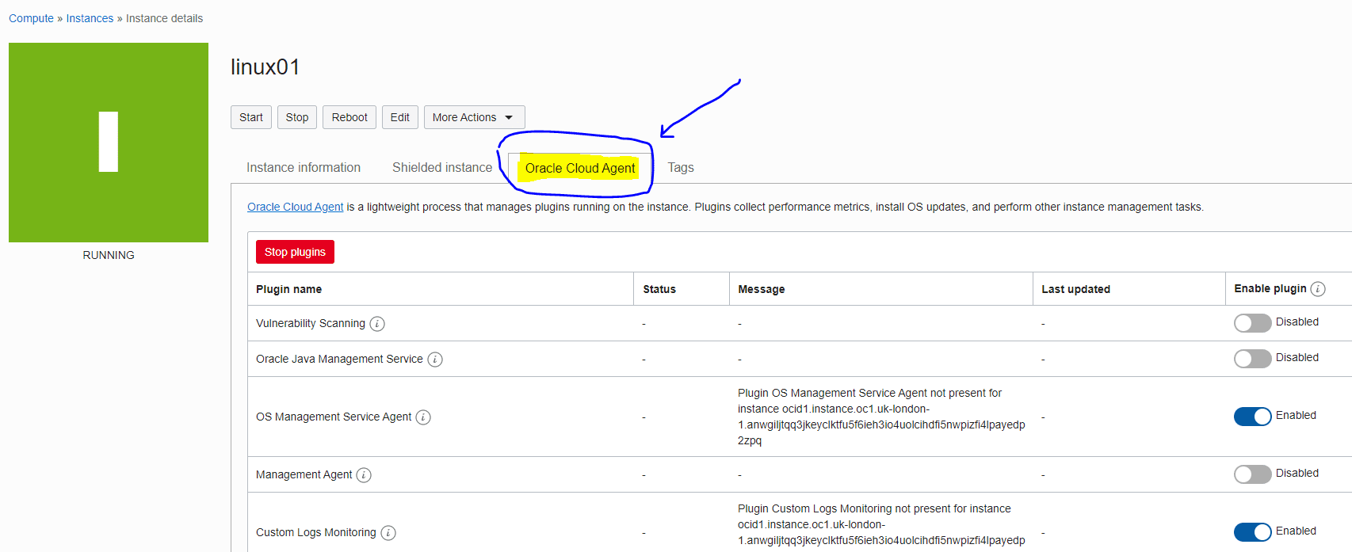The image size is (1352, 552).
Task: Disable the Custom Logs Monitoring toggle
Action: click(1252, 531)
